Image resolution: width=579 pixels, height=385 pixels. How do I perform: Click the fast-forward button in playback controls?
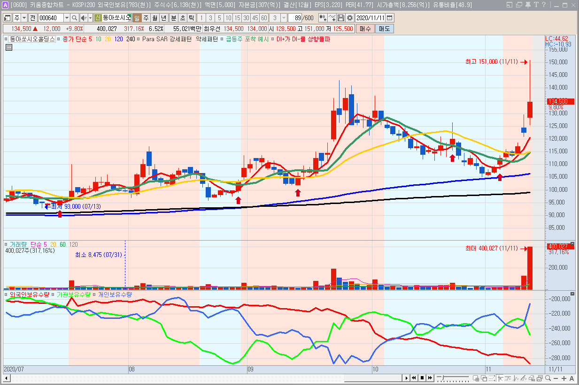430,378
